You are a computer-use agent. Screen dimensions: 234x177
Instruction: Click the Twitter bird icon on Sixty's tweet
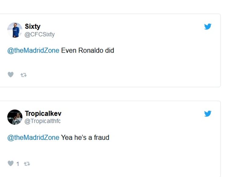pyautogui.click(x=208, y=27)
